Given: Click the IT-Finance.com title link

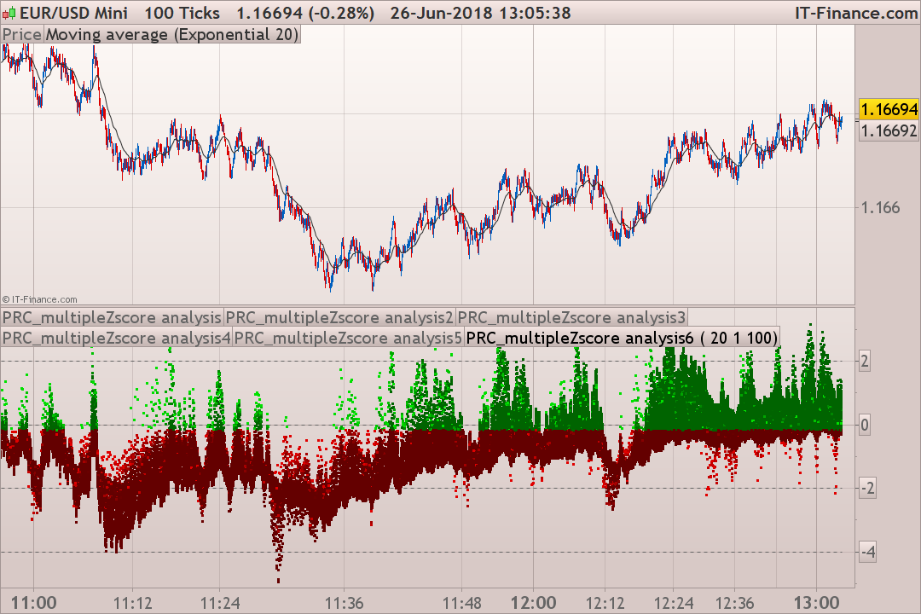Looking at the screenshot, I should [x=856, y=13].
